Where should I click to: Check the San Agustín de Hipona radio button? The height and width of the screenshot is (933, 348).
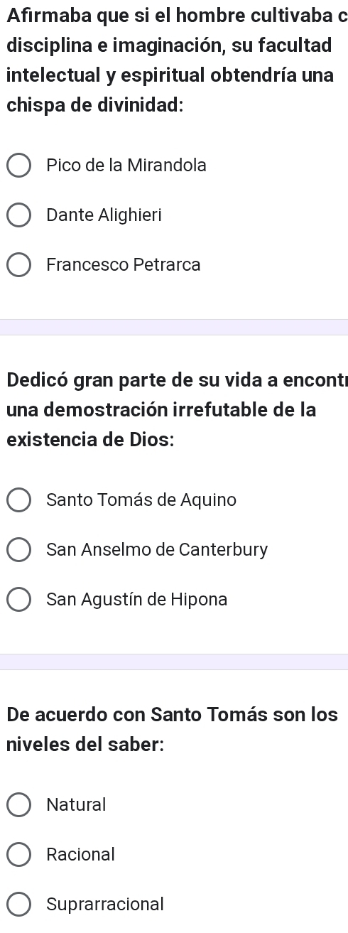[x=19, y=600]
